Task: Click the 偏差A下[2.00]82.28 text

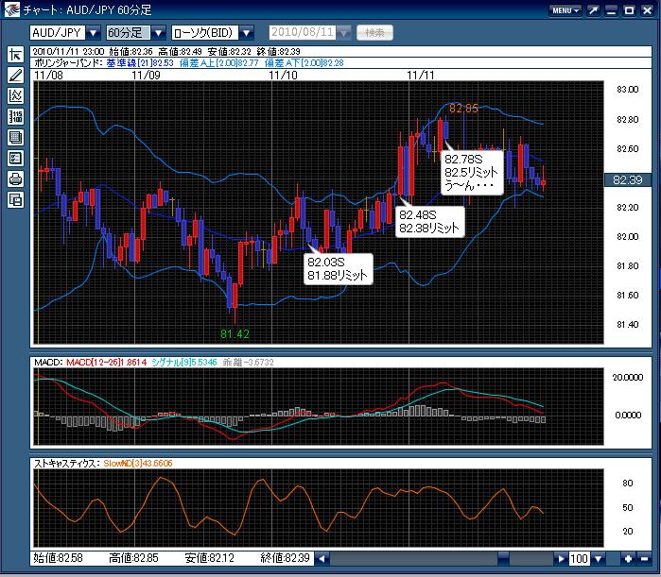Action: [304, 63]
